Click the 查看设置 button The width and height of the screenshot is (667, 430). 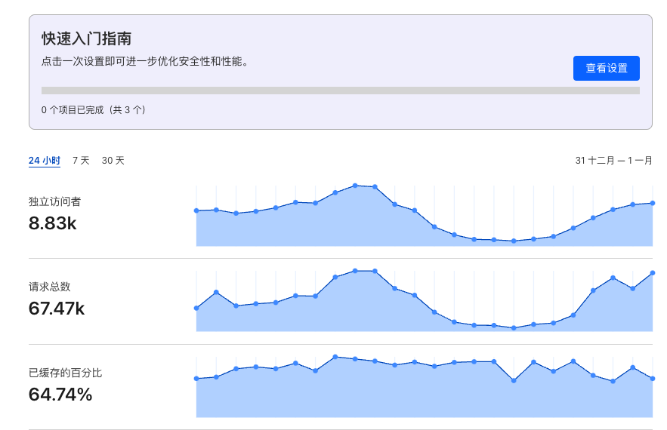tap(606, 68)
